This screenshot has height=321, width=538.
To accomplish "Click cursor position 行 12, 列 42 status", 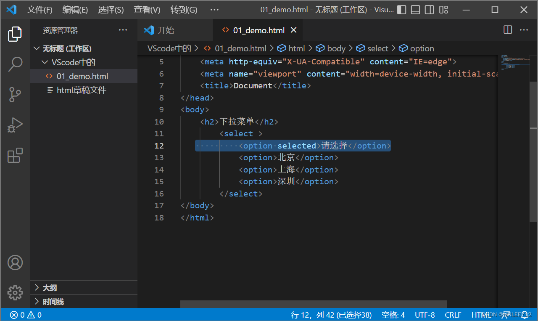I will tap(331, 315).
